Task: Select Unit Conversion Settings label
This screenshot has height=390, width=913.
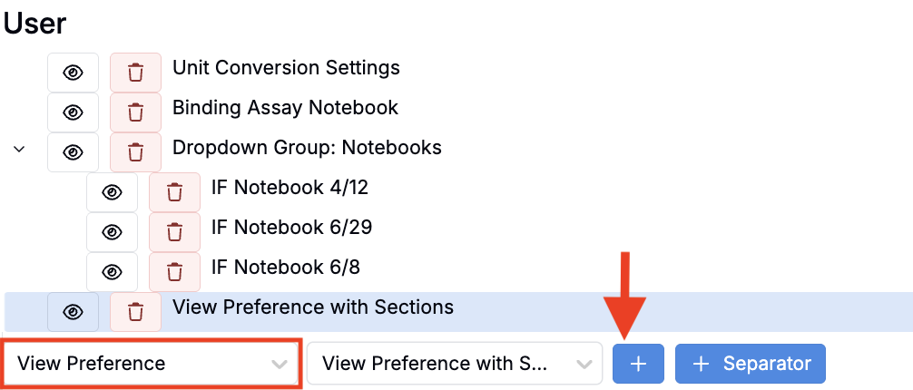Action: 286,68
